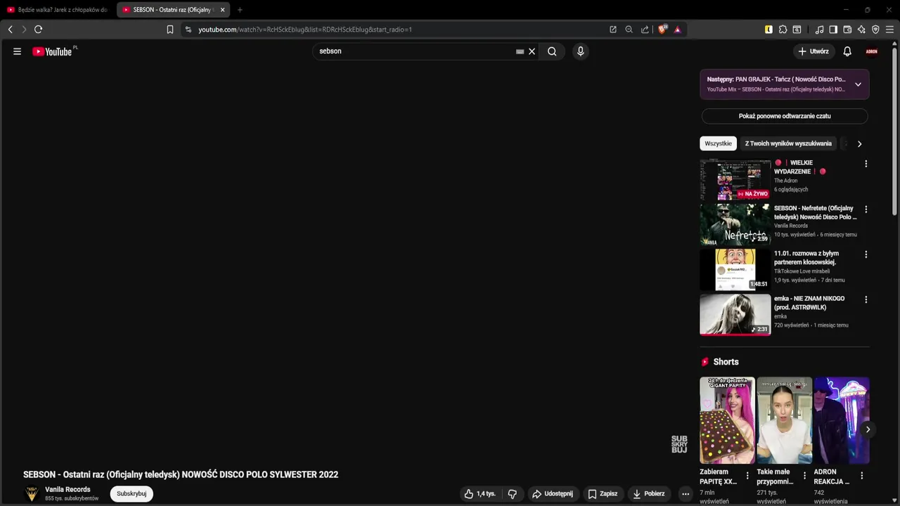Click the zoom magnifier icon in address bar
Image resolution: width=900 pixels, height=506 pixels.
(x=629, y=30)
